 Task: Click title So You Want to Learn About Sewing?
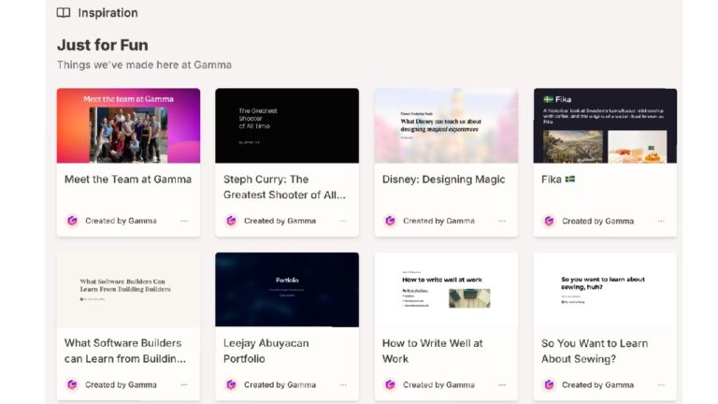(x=595, y=351)
